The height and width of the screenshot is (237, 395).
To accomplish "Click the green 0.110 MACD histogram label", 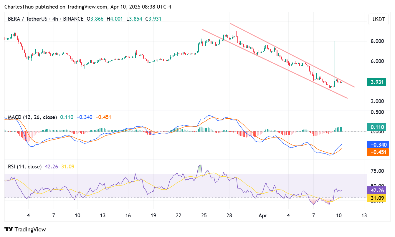I will click(376, 127).
